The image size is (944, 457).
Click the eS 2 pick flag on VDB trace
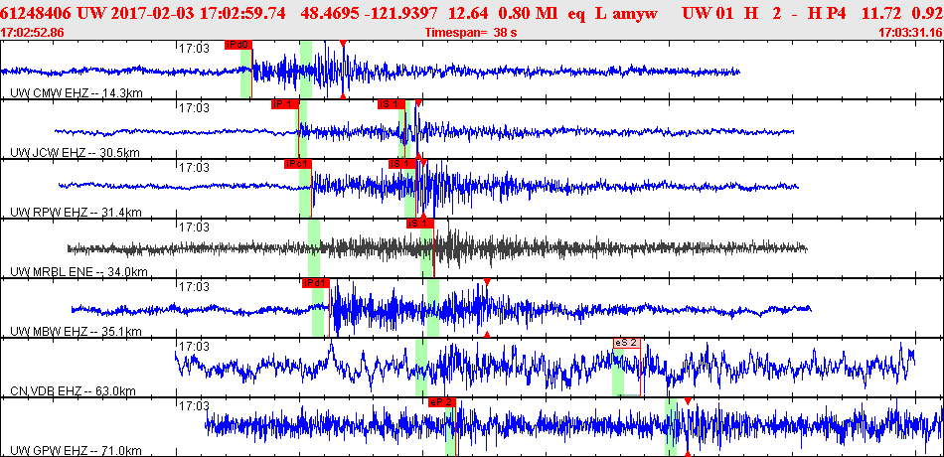tap(627, 343)
